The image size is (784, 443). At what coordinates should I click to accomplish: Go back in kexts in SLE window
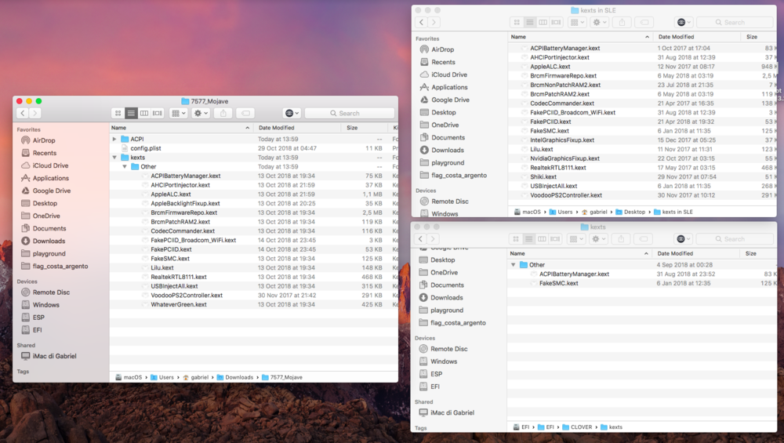[x=422, y=23]
